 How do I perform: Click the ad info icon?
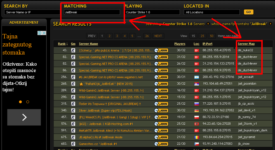[x=40, y=33]
